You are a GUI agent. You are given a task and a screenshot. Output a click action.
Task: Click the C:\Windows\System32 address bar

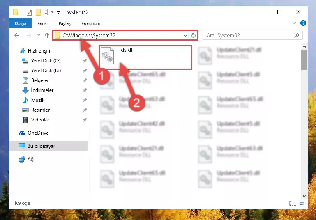(x=121, y=35)
